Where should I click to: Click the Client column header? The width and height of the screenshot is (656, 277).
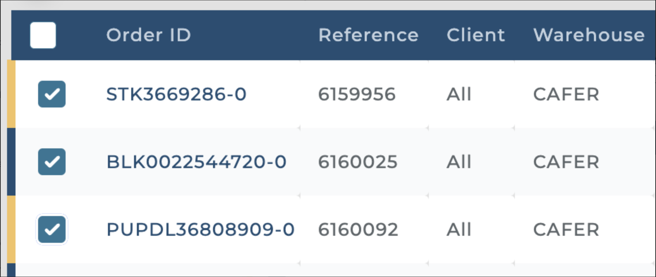click(475, 35)
